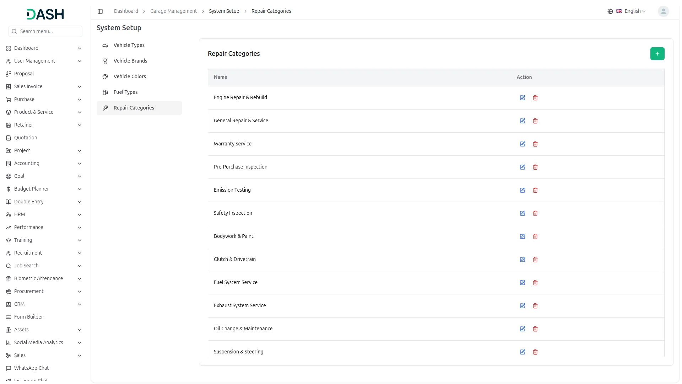This screenshot has height=384, width=682.
Task: Delete the Clutch & Drivetrain category
Action: pyautogui.click(x=535, y=260)
